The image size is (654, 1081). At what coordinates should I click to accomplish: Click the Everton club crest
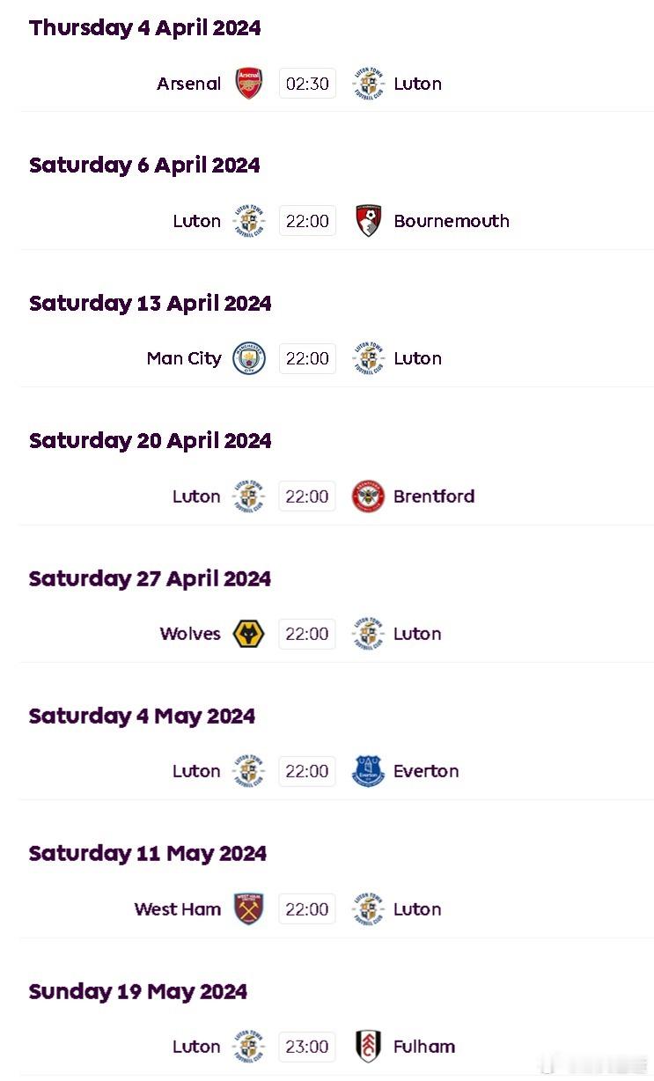point(368,771)
